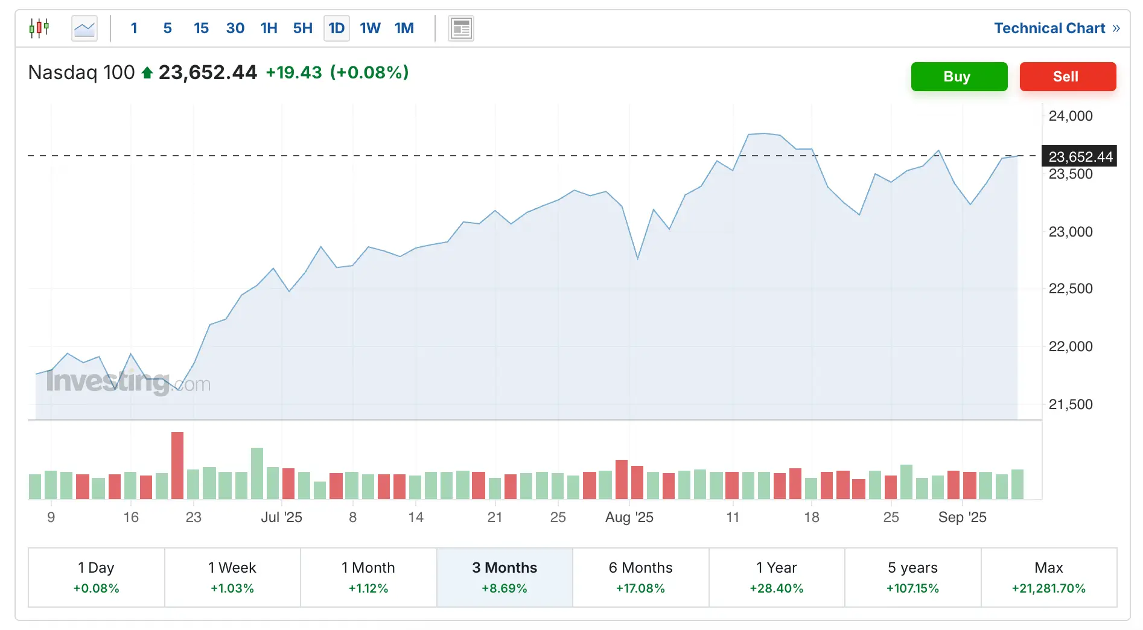Image resolution: width=1143 pixels, height=630 pixels.
Task: Click the Aug '25 date axis label
Action: click(x=629, y=517)
